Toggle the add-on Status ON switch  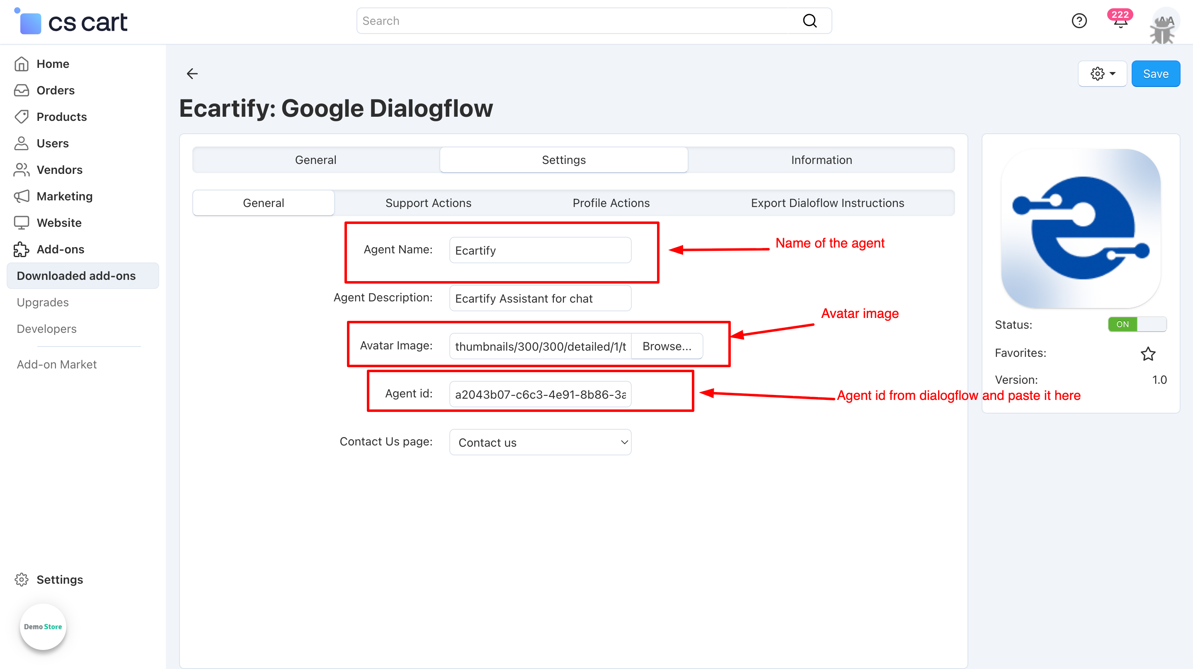click(x=1137, y=324)
